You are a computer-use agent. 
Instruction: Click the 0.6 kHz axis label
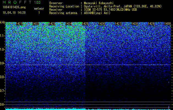coord(2,105)
